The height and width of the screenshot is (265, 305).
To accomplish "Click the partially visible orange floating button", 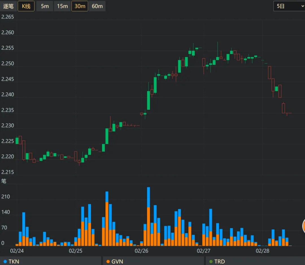I will pyautogui.click(x=304, y=226).
